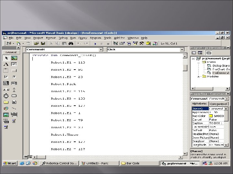Open the Click procedure dropdown
233x174 pixels.
pyautogui.click(x=182, y=50)
